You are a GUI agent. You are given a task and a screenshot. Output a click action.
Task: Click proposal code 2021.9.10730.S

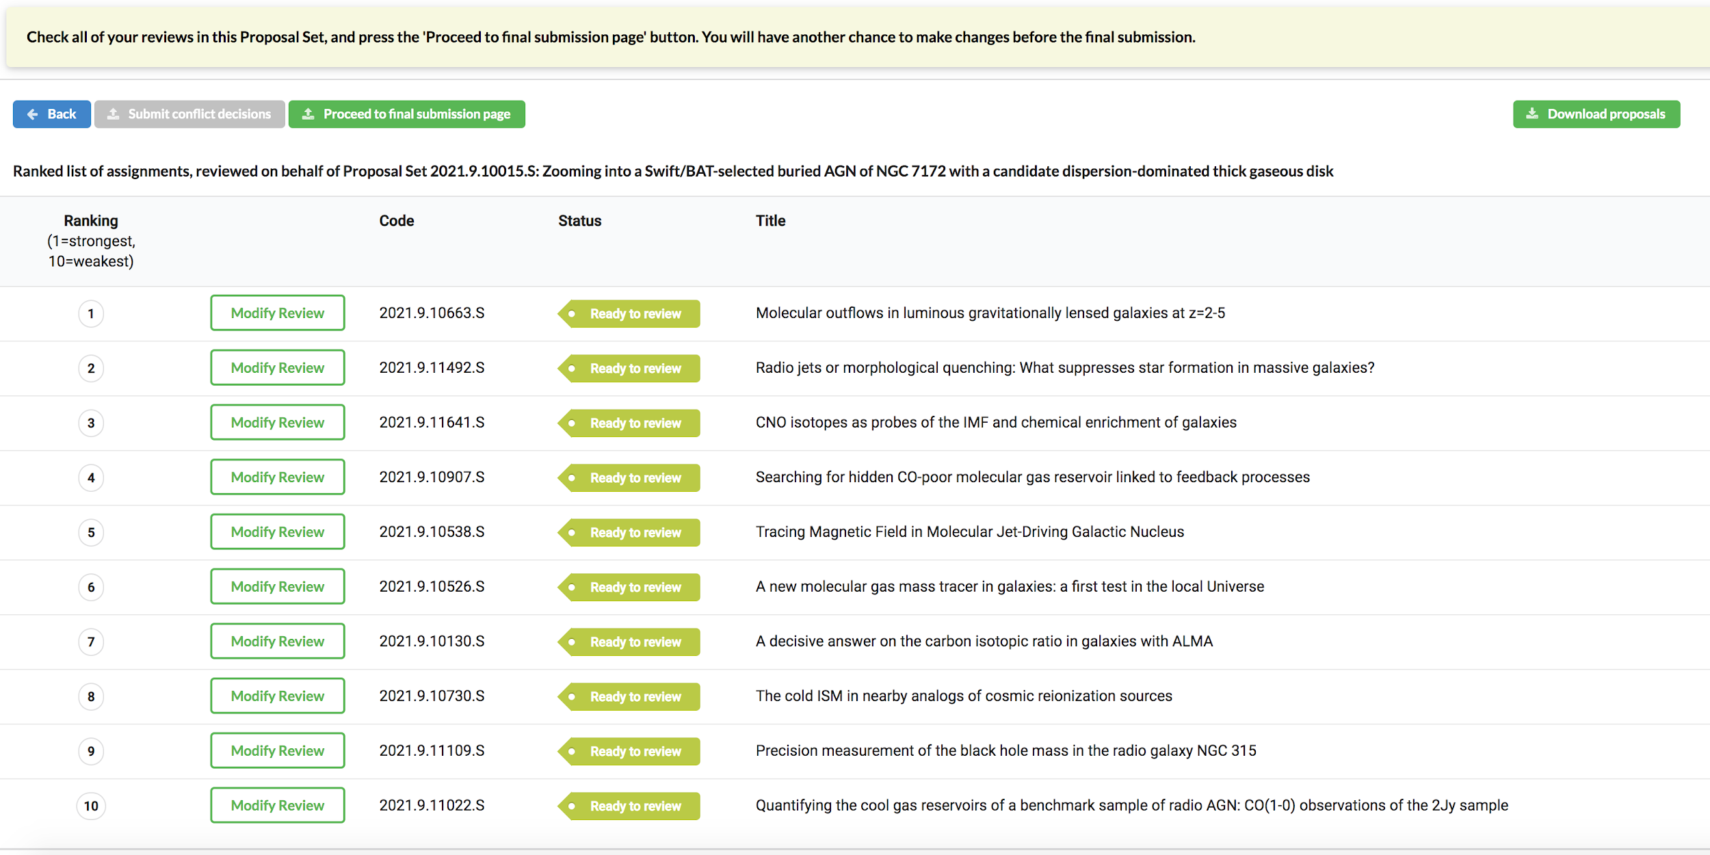[x=432, y=696]
